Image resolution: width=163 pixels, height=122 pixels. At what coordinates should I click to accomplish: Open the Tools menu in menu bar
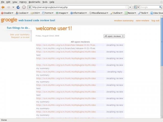click(x=45, y=2)
